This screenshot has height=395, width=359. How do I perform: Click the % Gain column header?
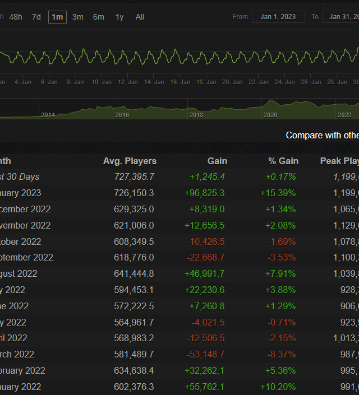point(283,161)
